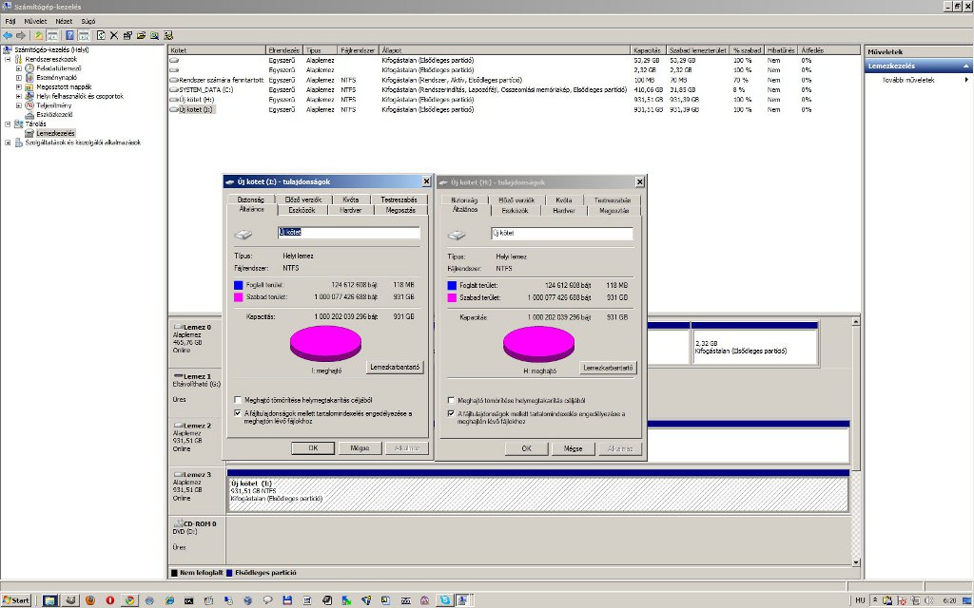974x608 pixels.
Task: Click Lemezkarbantartó button in I: dialog
Action: [x=395, y=367]
